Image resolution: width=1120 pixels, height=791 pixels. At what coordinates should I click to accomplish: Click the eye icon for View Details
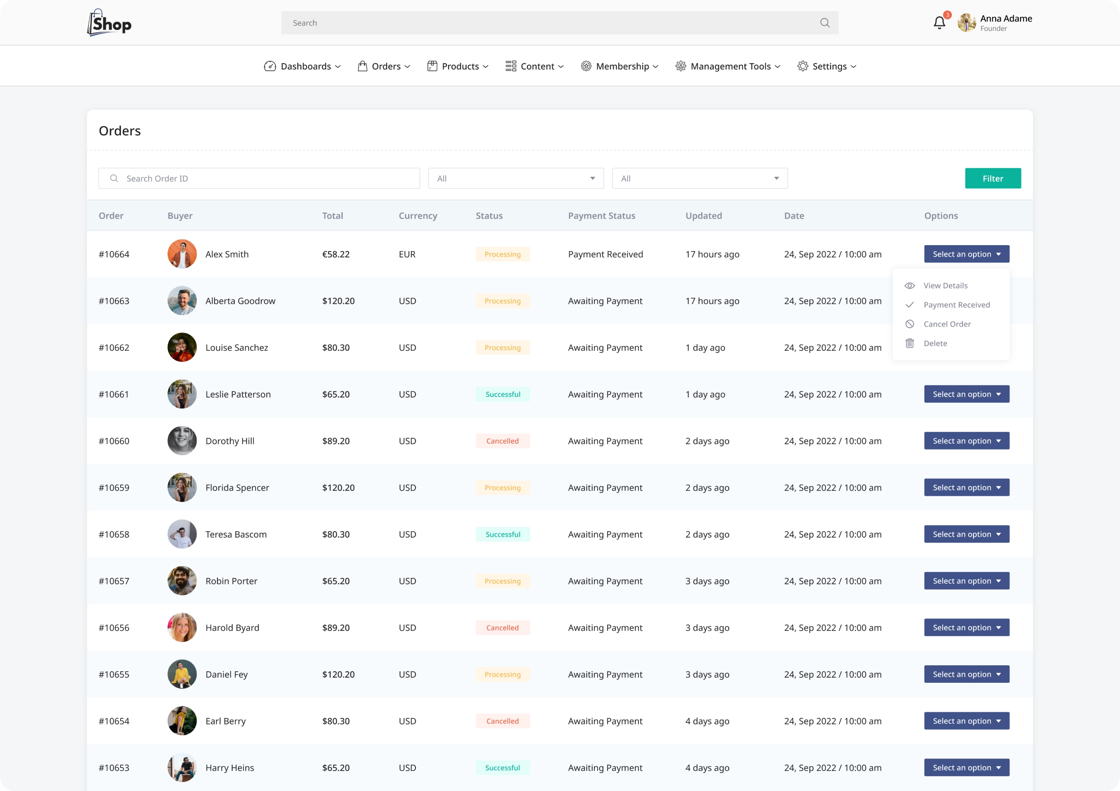(910, 285)
